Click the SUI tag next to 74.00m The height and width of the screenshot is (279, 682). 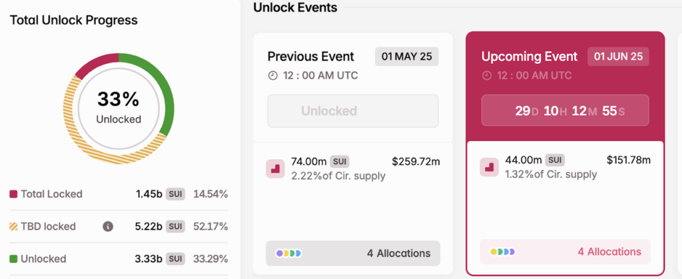340,162
